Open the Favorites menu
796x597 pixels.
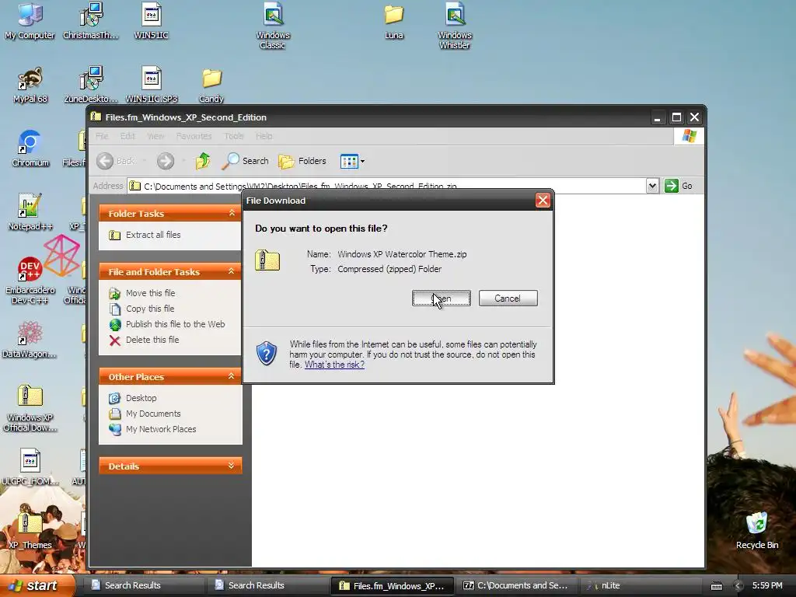coord(194,136)
